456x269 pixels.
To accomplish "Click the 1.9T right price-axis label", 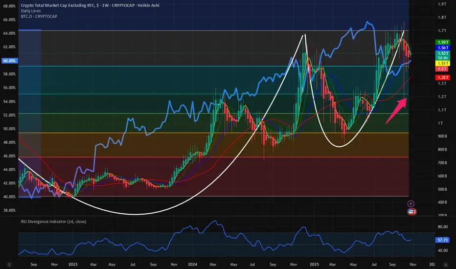I will pyautogui.click(x=442, y=4).
